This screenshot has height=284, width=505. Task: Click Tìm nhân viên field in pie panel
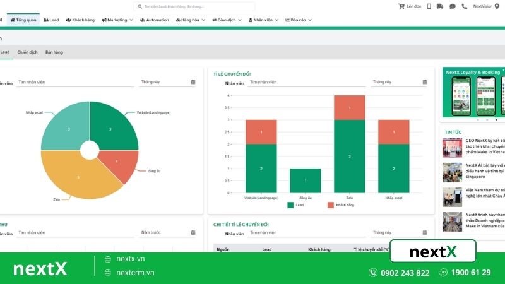(x=76, y=82)
